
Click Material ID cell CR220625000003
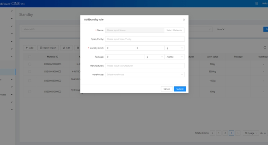52,64
